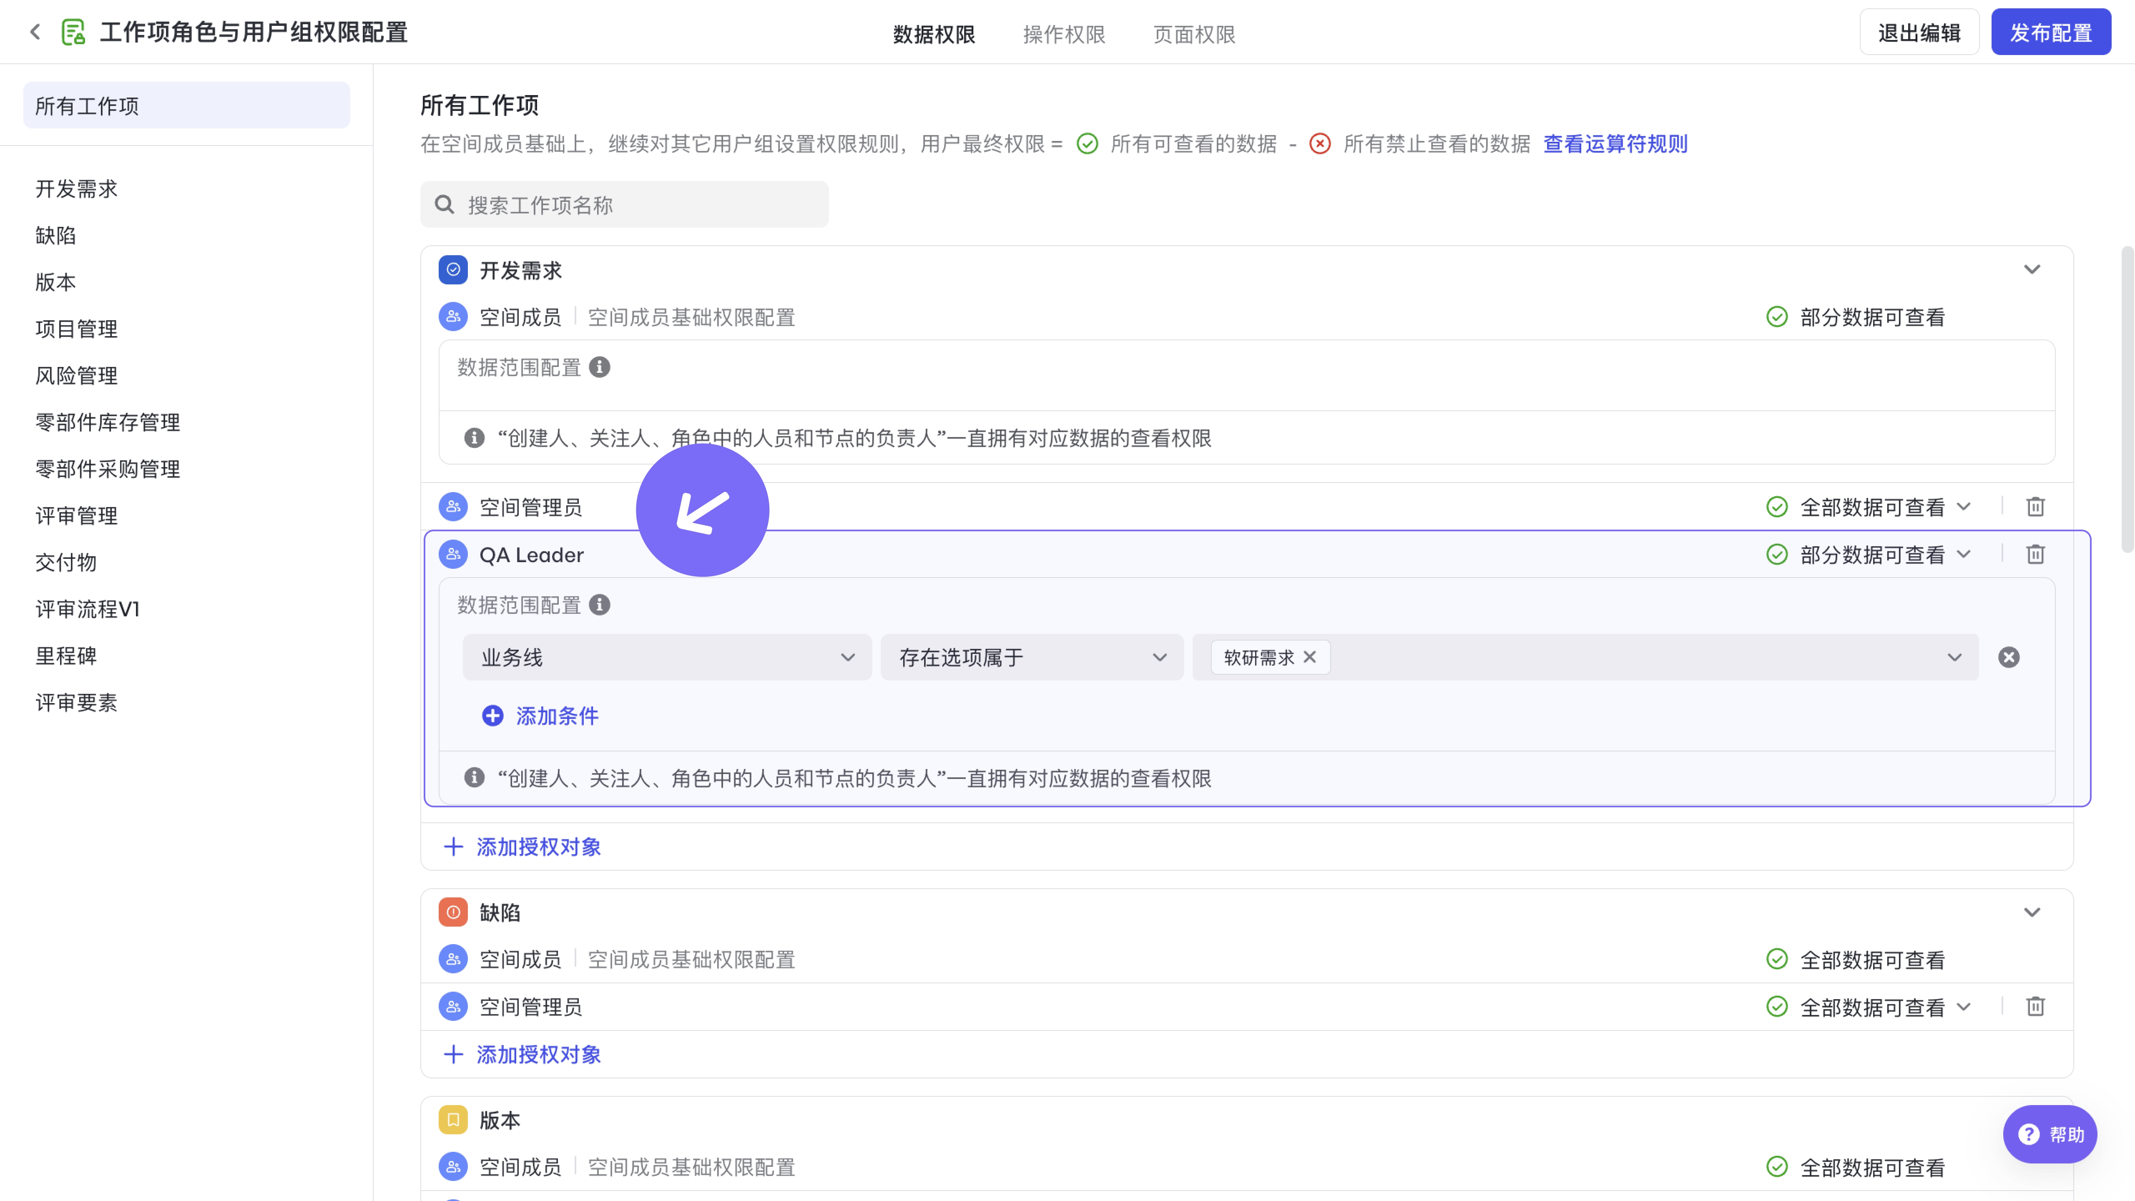Click the plus icon beside 添加条件
This screenshot has height=1201, width=2135.
coord(492,715)
